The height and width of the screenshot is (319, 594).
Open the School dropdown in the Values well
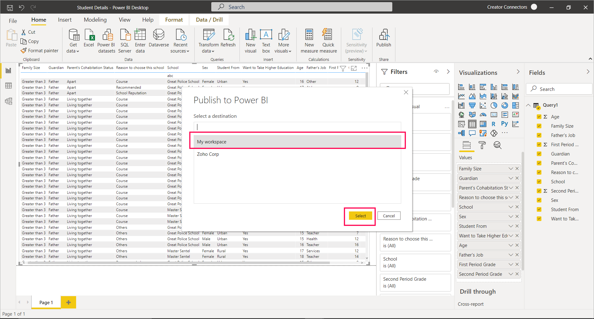pyautogui.click(x=510, y=207)
